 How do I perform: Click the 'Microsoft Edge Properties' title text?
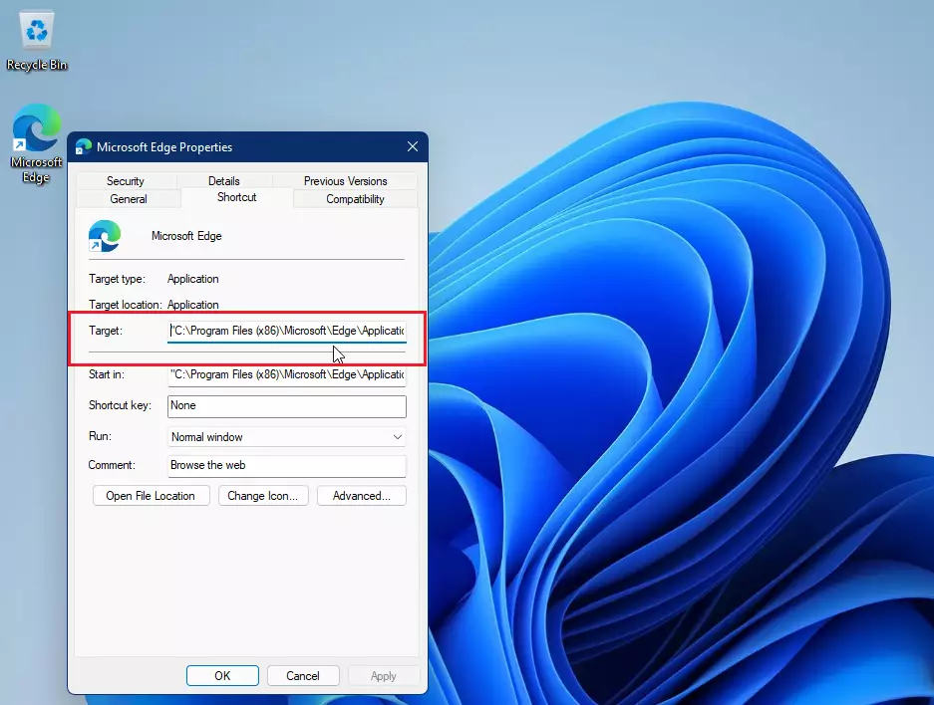tap(164, 147)
